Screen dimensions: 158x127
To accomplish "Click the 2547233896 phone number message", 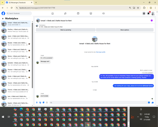I will coord(44,96).
